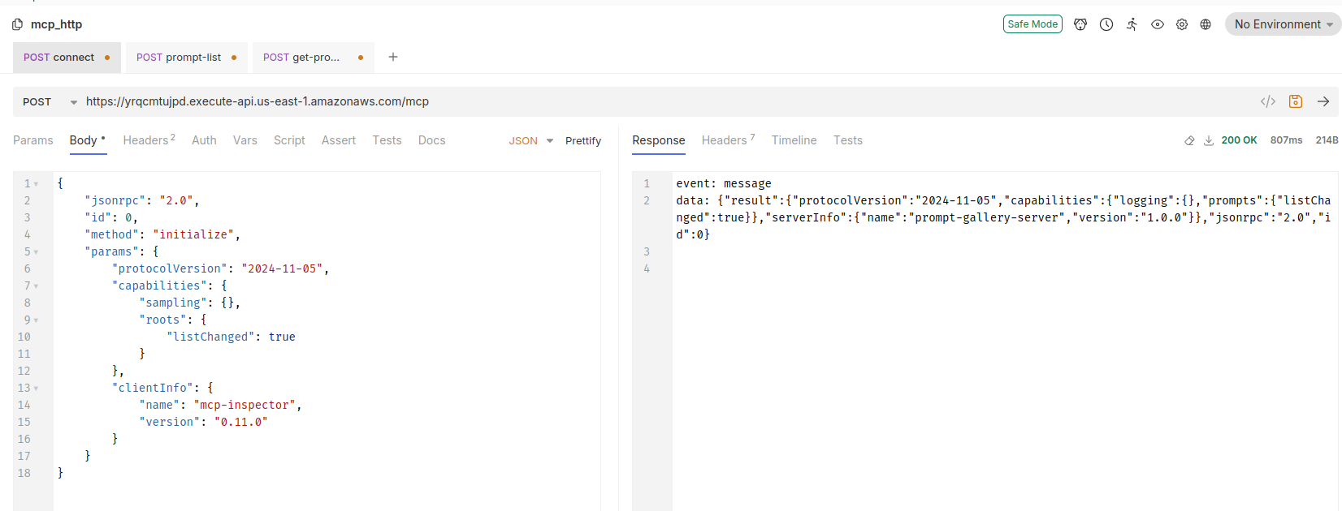
Task: Click the "0.11.0" version value
Action: 241,422
